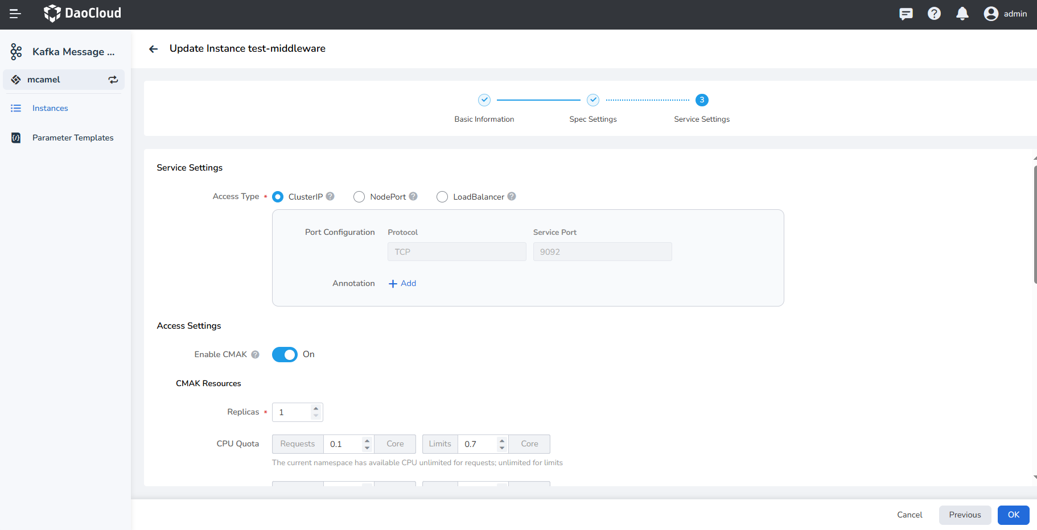
Task: Click the help icon next to Enable CMAK
Action: tap(256, 354)
